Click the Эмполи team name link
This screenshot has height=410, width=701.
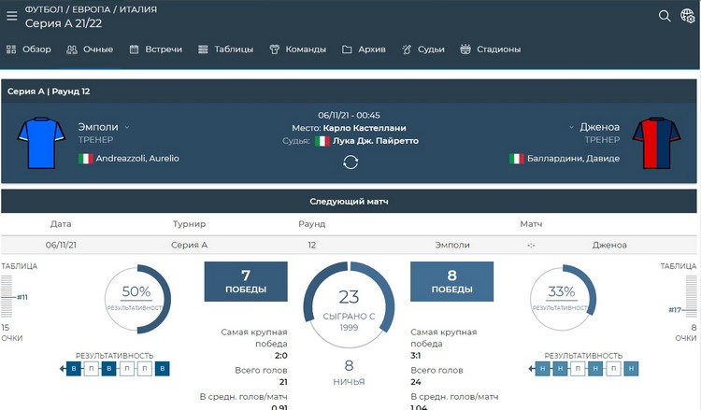tap(98, 127)
